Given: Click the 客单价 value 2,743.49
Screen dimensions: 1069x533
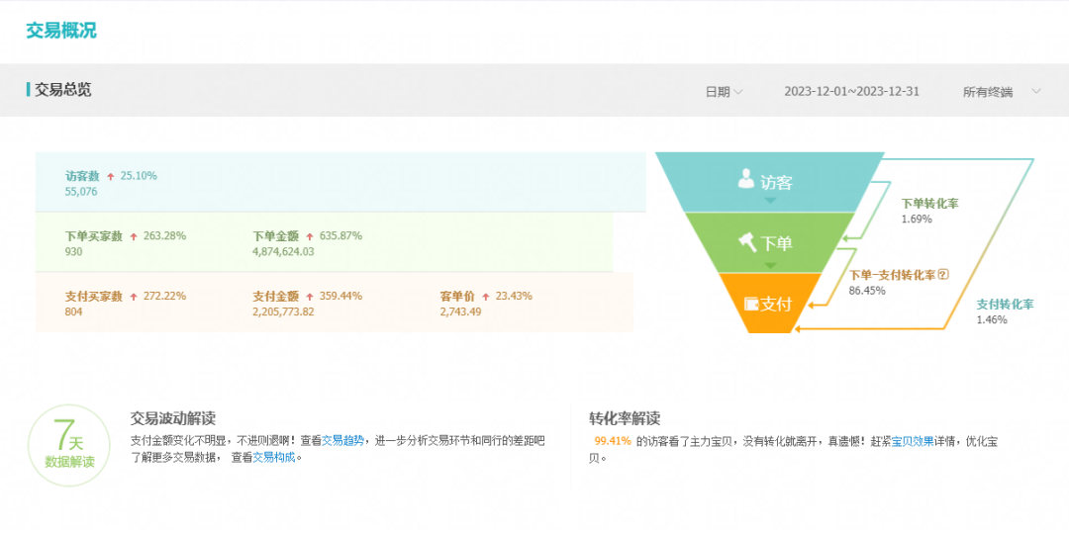Looking at the screenshot, I should point(460,311).
